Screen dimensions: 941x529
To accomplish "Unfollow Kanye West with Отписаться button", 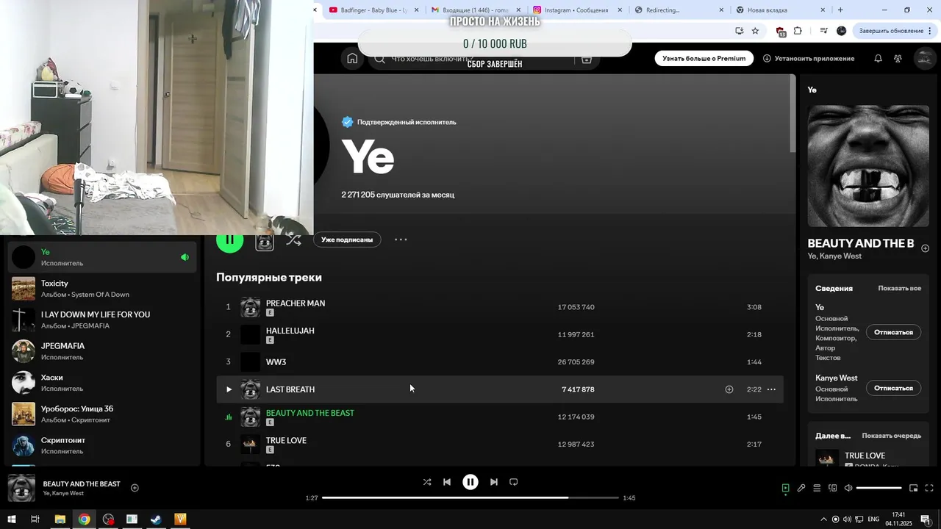I will [x=893, y=388].
